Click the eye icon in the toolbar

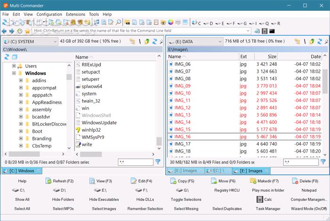[163, 22]
